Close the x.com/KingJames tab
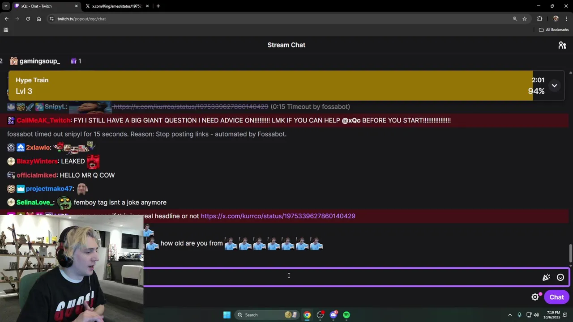Image resolution: width=573 pixels, height=322 pixels. (148, 6)
